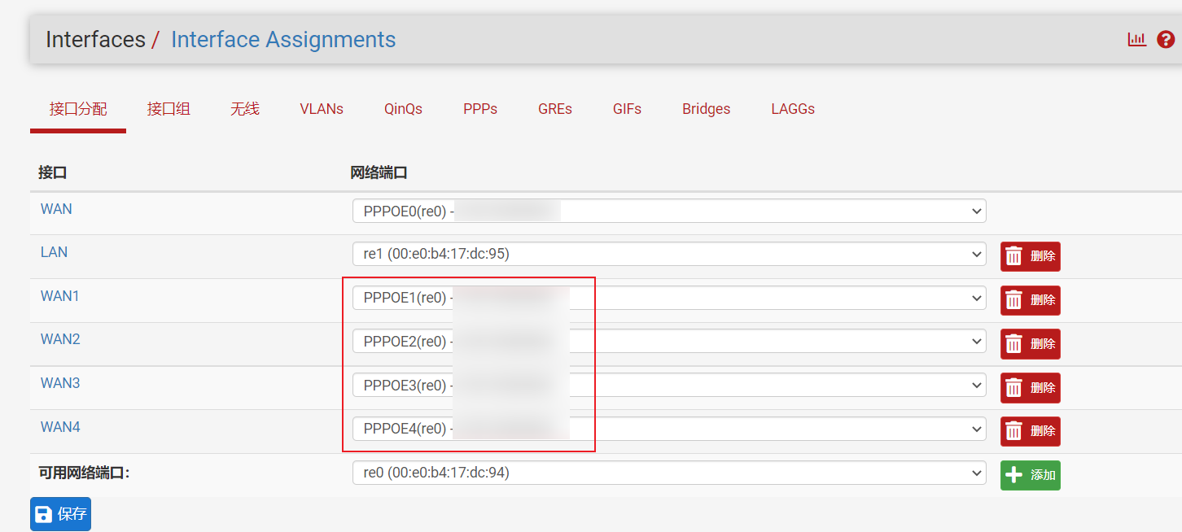Delete the WAN2 interface assignment
The height and width of the screenshot is (532, 1182).
coord(1030,344)
